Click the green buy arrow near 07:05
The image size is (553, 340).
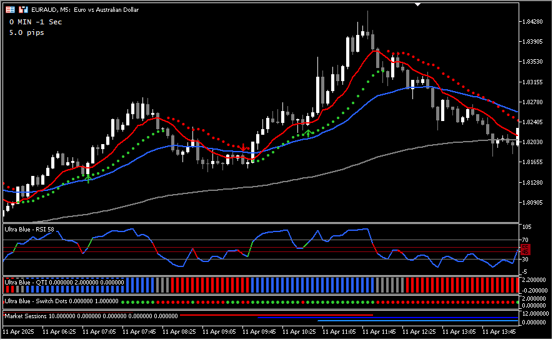[89, 178]
